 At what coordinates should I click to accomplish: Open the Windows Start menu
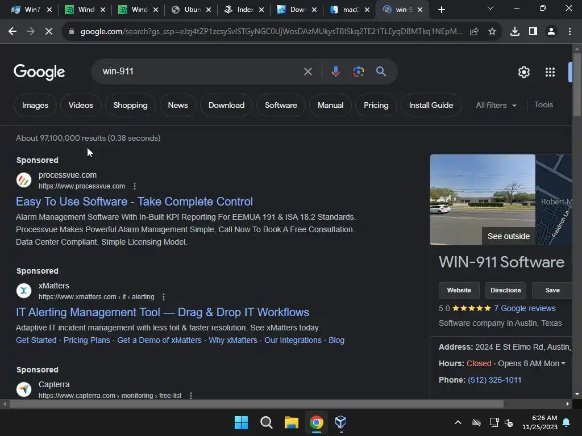241,422
